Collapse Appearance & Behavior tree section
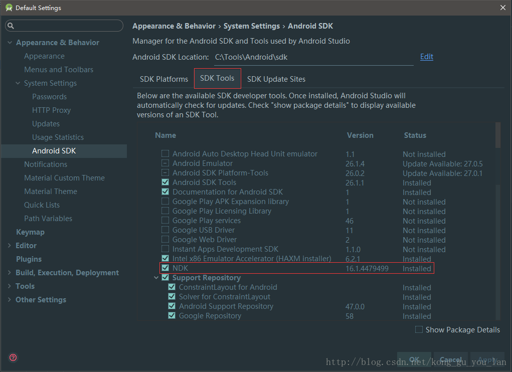This screenshot has height=372, width=512. coord(10,43)
